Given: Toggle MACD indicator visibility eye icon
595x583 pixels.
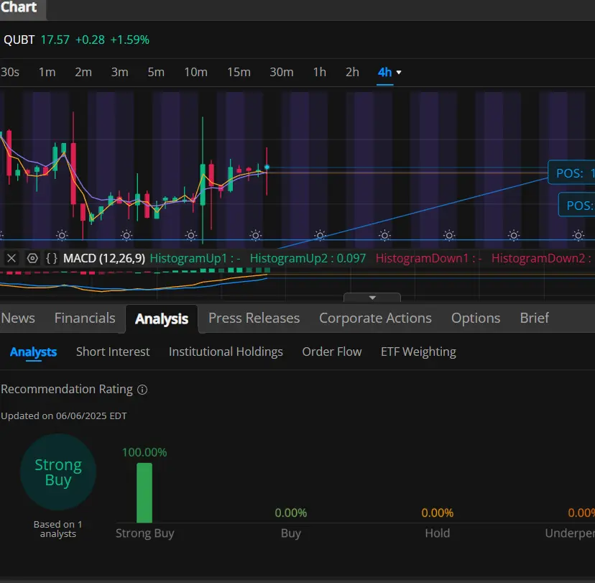Looking at the screenshot, I should point(32,259).
